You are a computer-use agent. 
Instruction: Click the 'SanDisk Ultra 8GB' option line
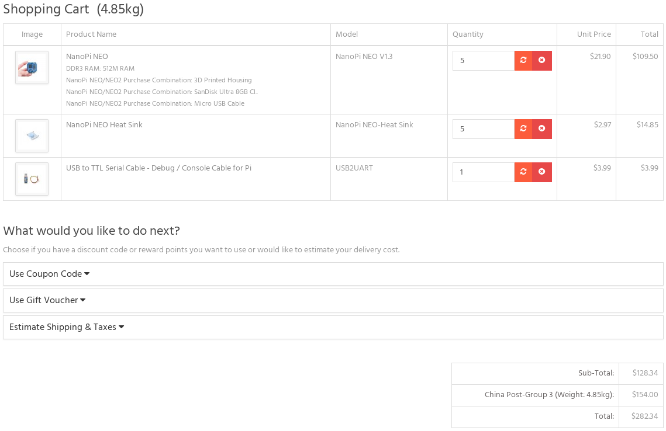click(162, 92)
